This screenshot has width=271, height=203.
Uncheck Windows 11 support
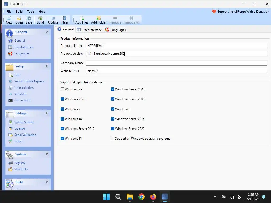62,139
